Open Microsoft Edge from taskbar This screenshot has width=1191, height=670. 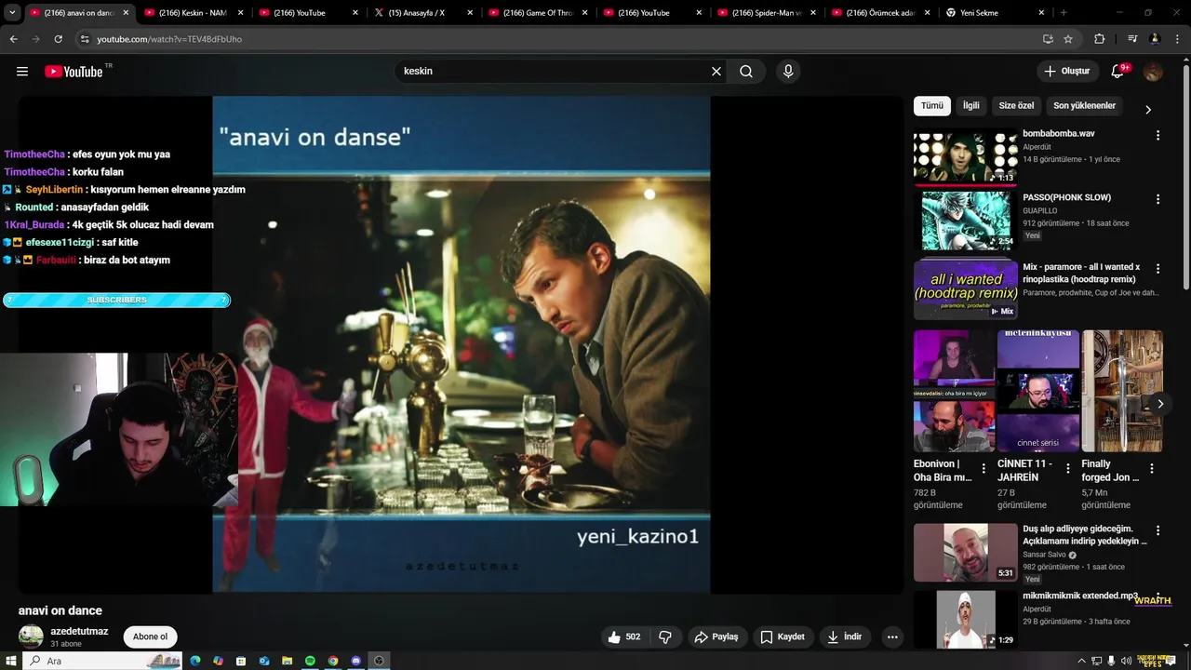[x=195, y=661]
